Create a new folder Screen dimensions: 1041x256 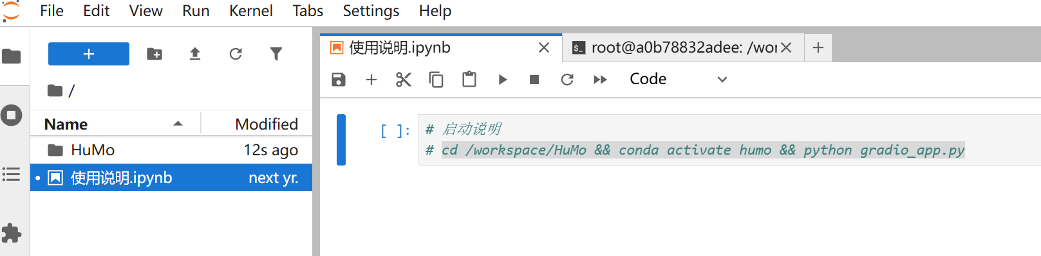[155, 54]
